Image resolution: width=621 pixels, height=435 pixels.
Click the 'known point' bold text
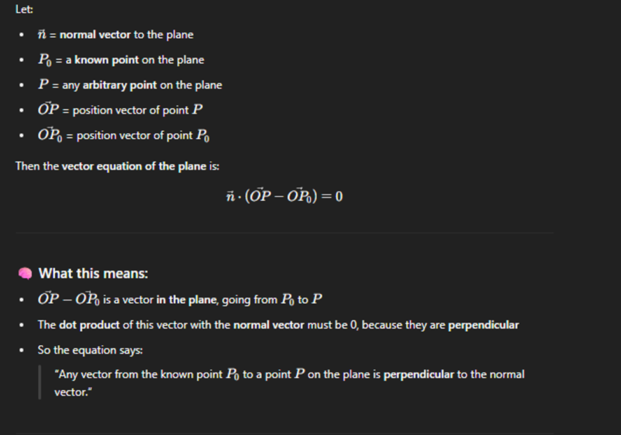[106, 60]
